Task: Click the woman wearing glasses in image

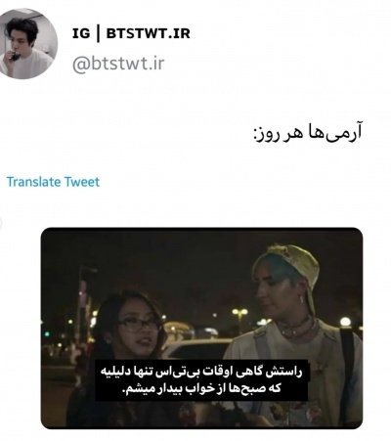Action: click(121, 355)
